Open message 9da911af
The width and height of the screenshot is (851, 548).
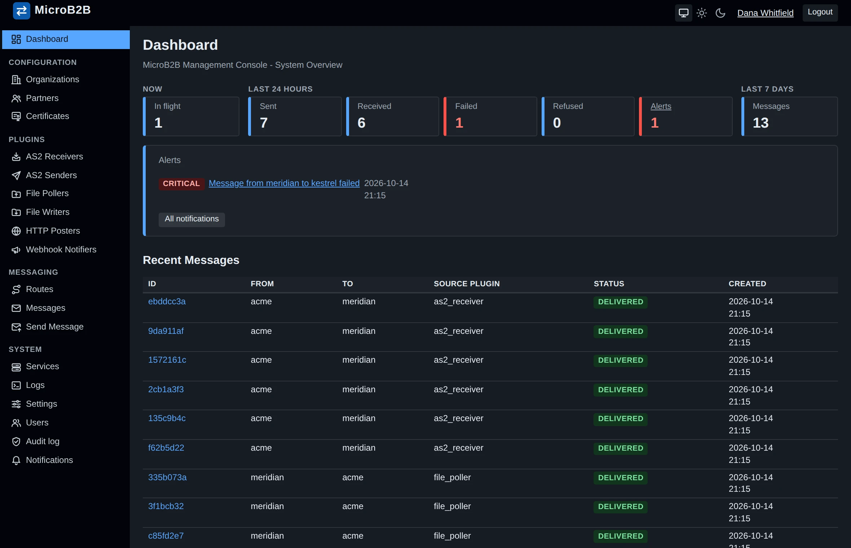coord(166,331)
